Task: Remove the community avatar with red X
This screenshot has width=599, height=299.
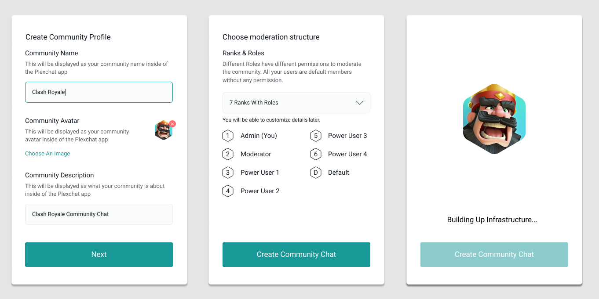Action: [172, 124]
